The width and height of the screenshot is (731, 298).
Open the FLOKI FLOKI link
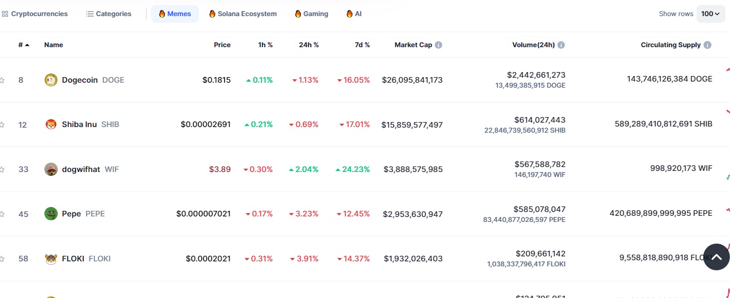(x=86, y=259)
